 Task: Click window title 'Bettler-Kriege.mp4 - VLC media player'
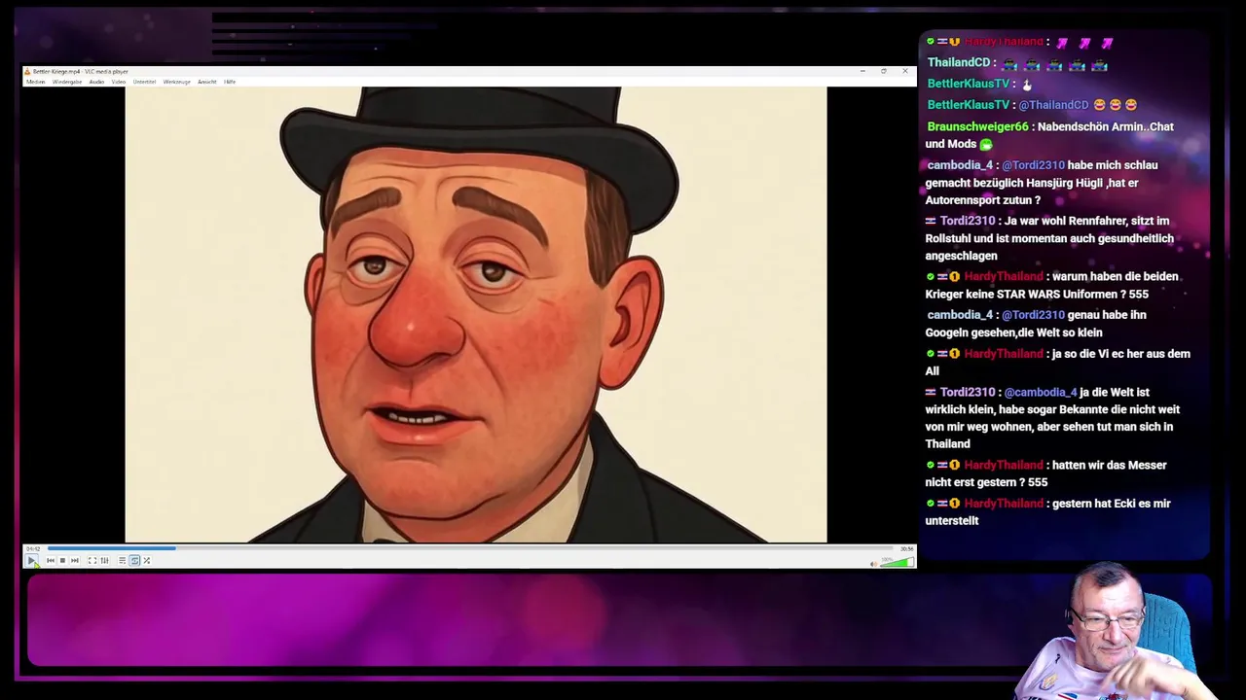point(81,72)
